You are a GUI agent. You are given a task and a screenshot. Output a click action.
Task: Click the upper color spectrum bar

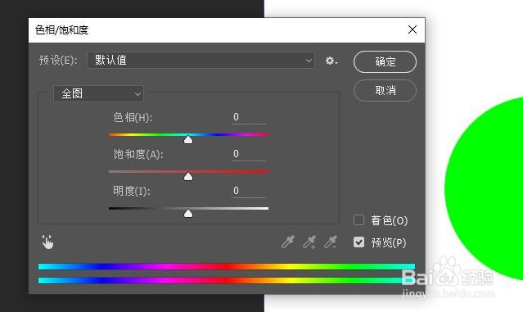point(227,266)
